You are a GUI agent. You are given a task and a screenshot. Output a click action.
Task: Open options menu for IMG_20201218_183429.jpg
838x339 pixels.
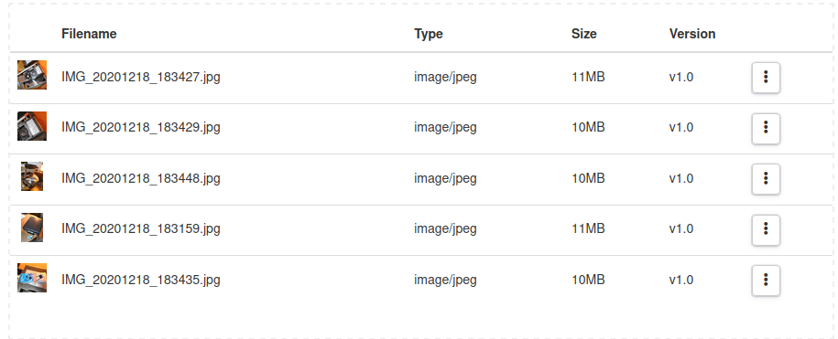[x=766, y=128]
